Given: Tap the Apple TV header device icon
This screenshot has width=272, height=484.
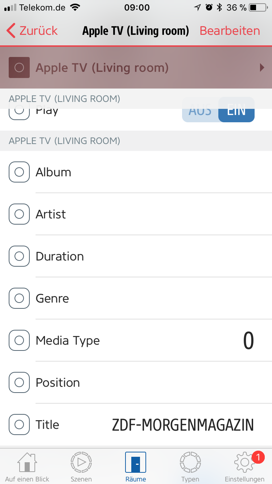Looking at the screenshot, I should click(19, 67).
